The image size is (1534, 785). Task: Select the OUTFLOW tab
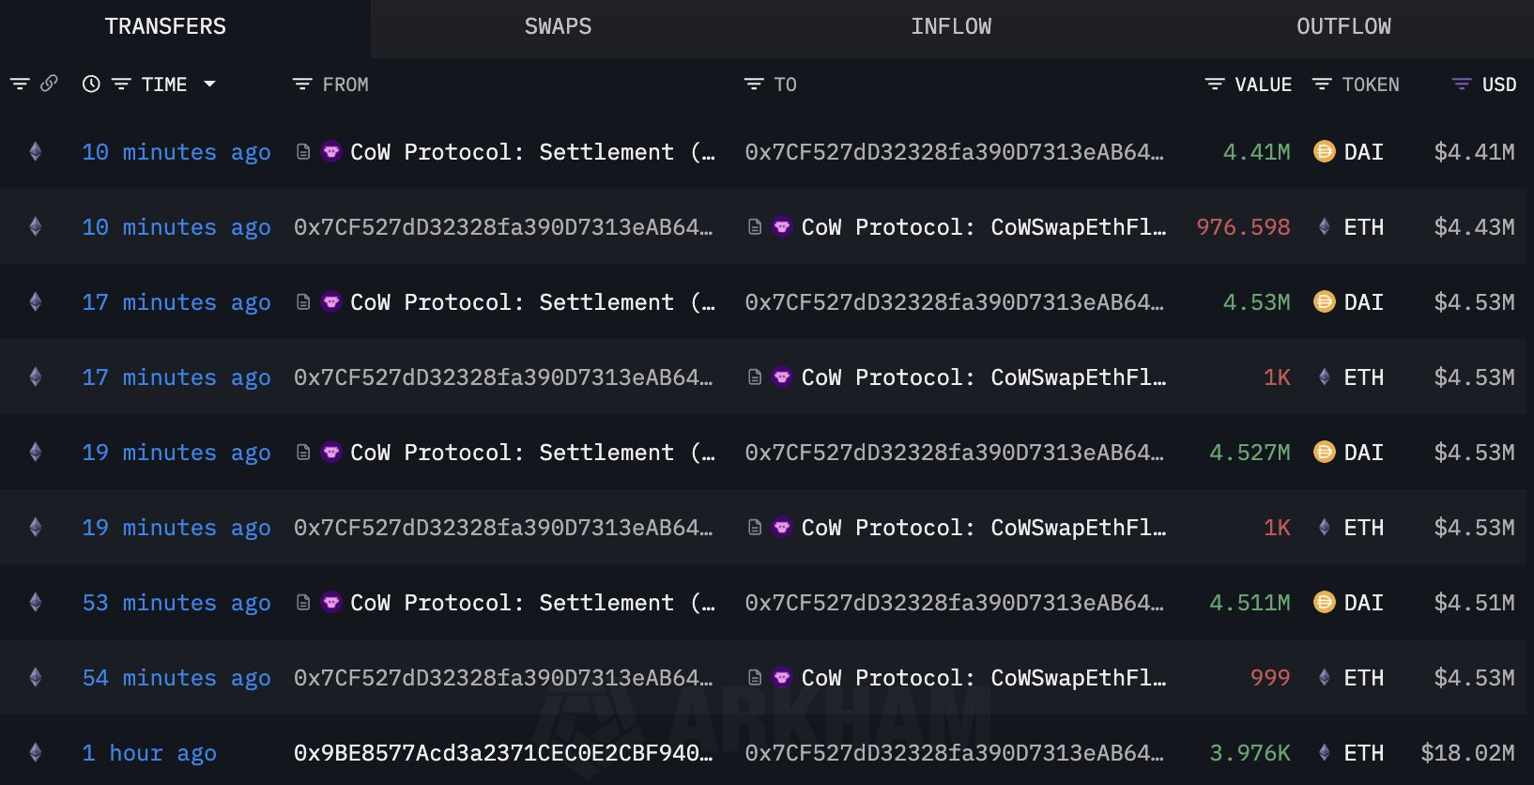(x=1343, y=26)
